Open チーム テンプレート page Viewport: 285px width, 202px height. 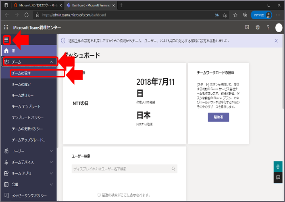pos(26,106)
